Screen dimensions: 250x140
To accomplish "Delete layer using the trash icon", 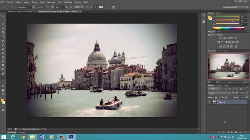I will 244,132.
